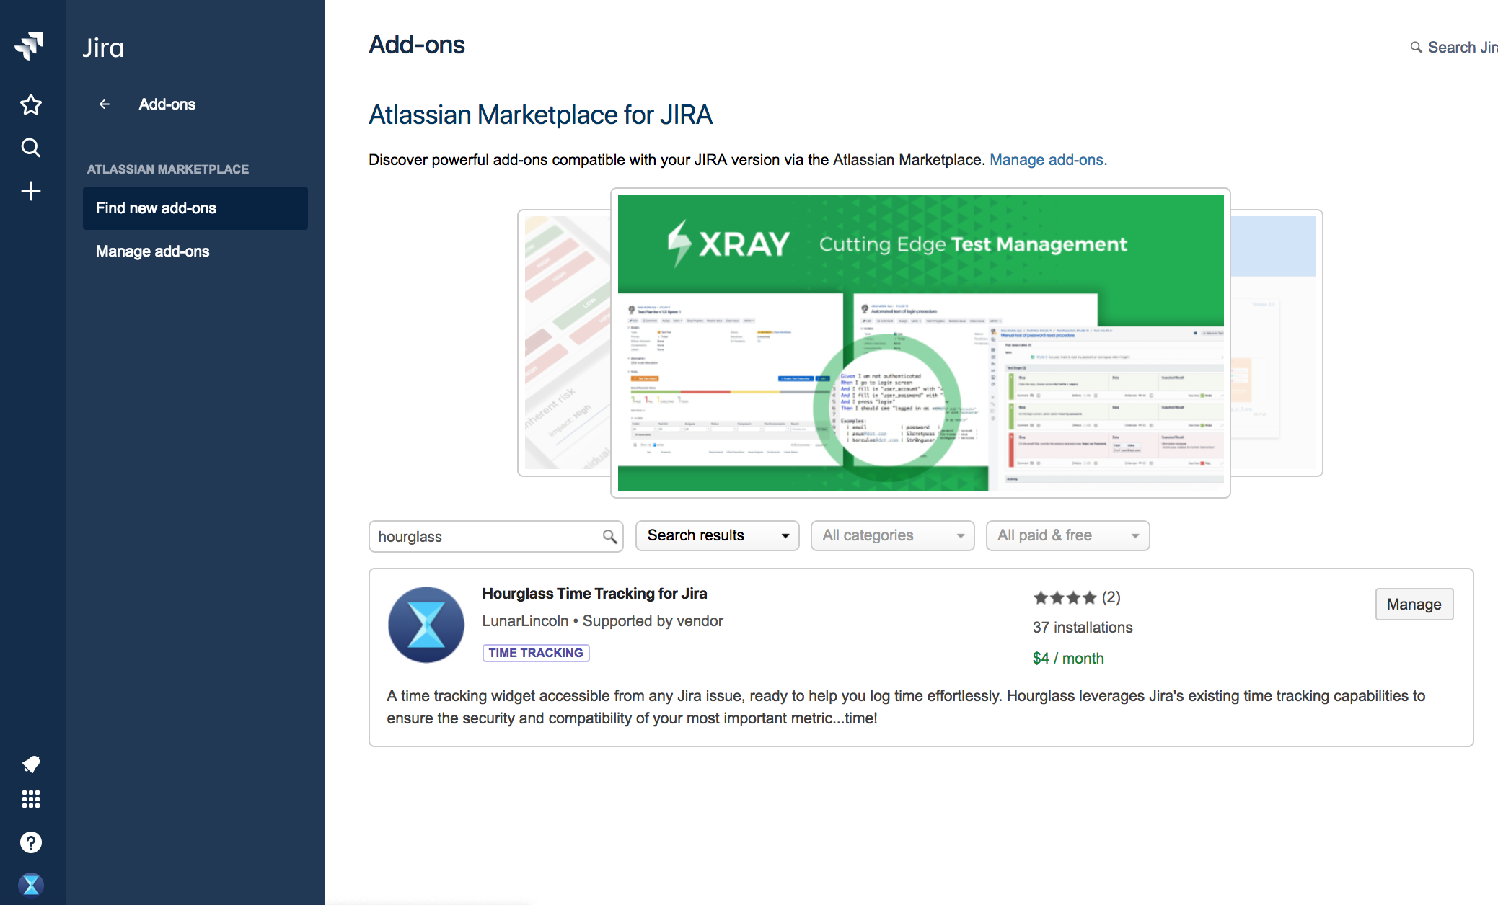Open sidebar search magnifier icon

[x=31, y=148]
